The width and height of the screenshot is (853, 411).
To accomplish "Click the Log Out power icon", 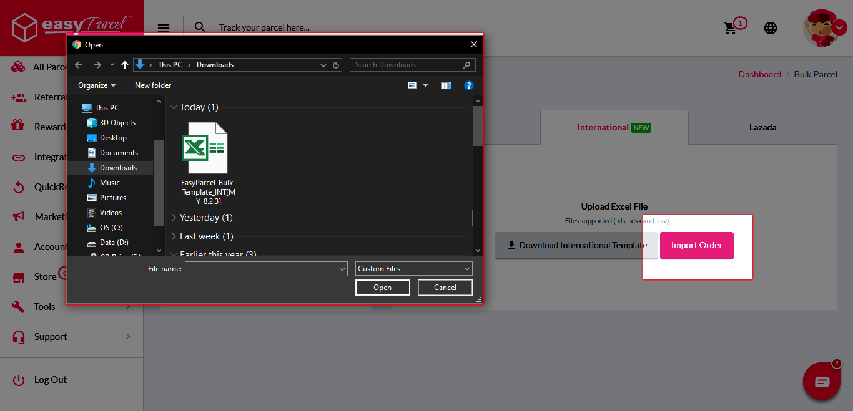I will (19, 380).
